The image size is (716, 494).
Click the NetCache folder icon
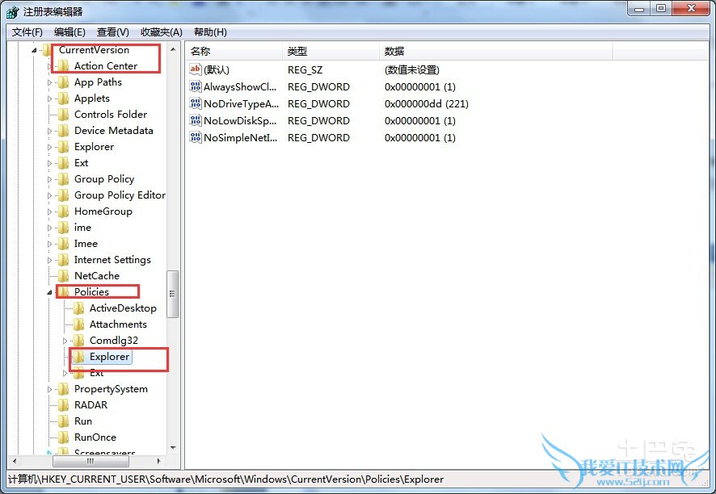coord(64,276)
